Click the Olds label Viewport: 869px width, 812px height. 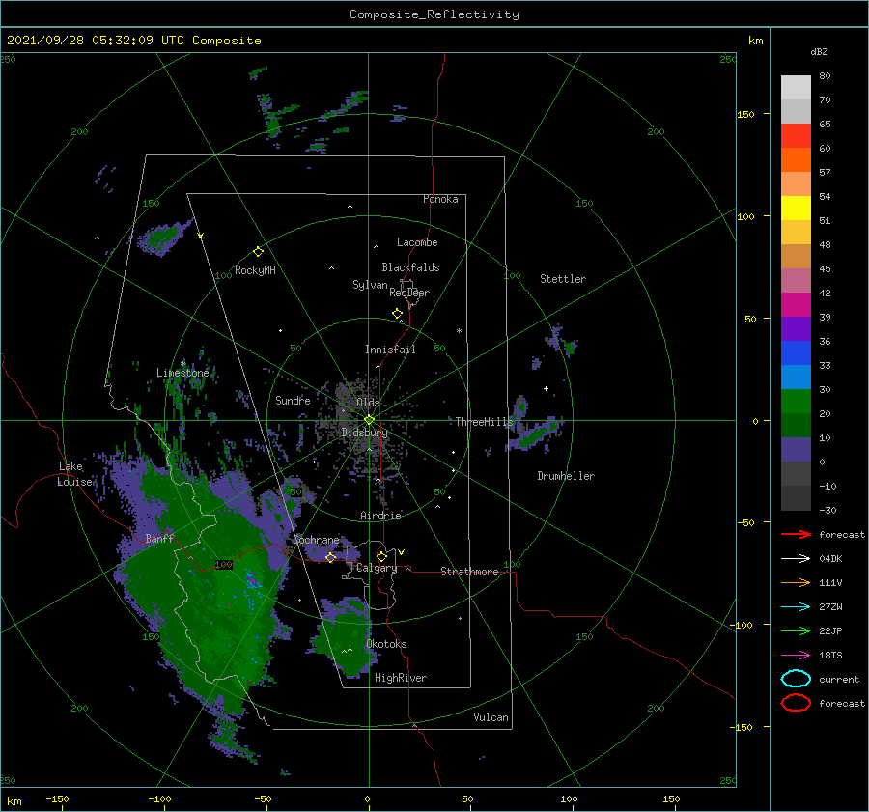coord(368,403)
